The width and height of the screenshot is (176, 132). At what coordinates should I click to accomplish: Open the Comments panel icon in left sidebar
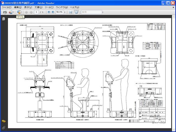pos(4,121)
